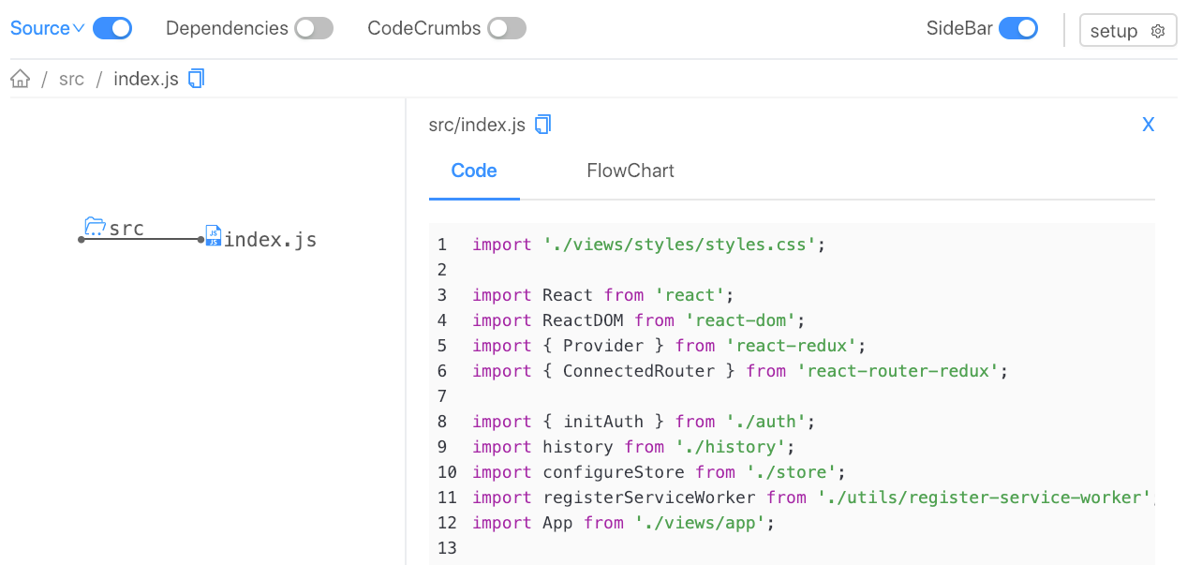Click the index.js node label in the tree
The image size is (1187, 565).
point(272,239)
